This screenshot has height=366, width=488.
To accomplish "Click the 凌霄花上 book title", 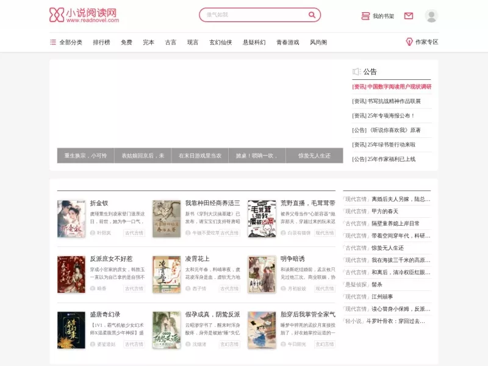I will [197, 259].
